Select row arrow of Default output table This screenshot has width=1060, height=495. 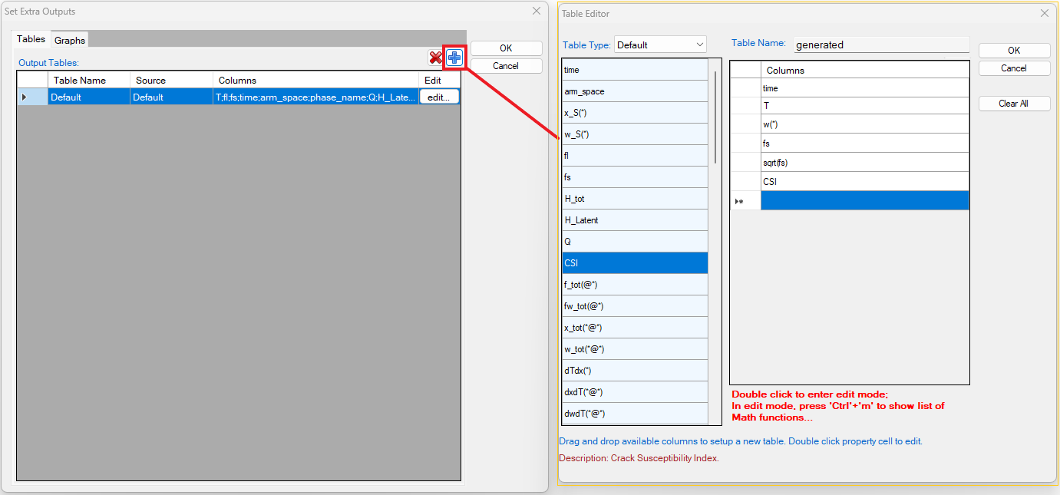coord(25,97)
